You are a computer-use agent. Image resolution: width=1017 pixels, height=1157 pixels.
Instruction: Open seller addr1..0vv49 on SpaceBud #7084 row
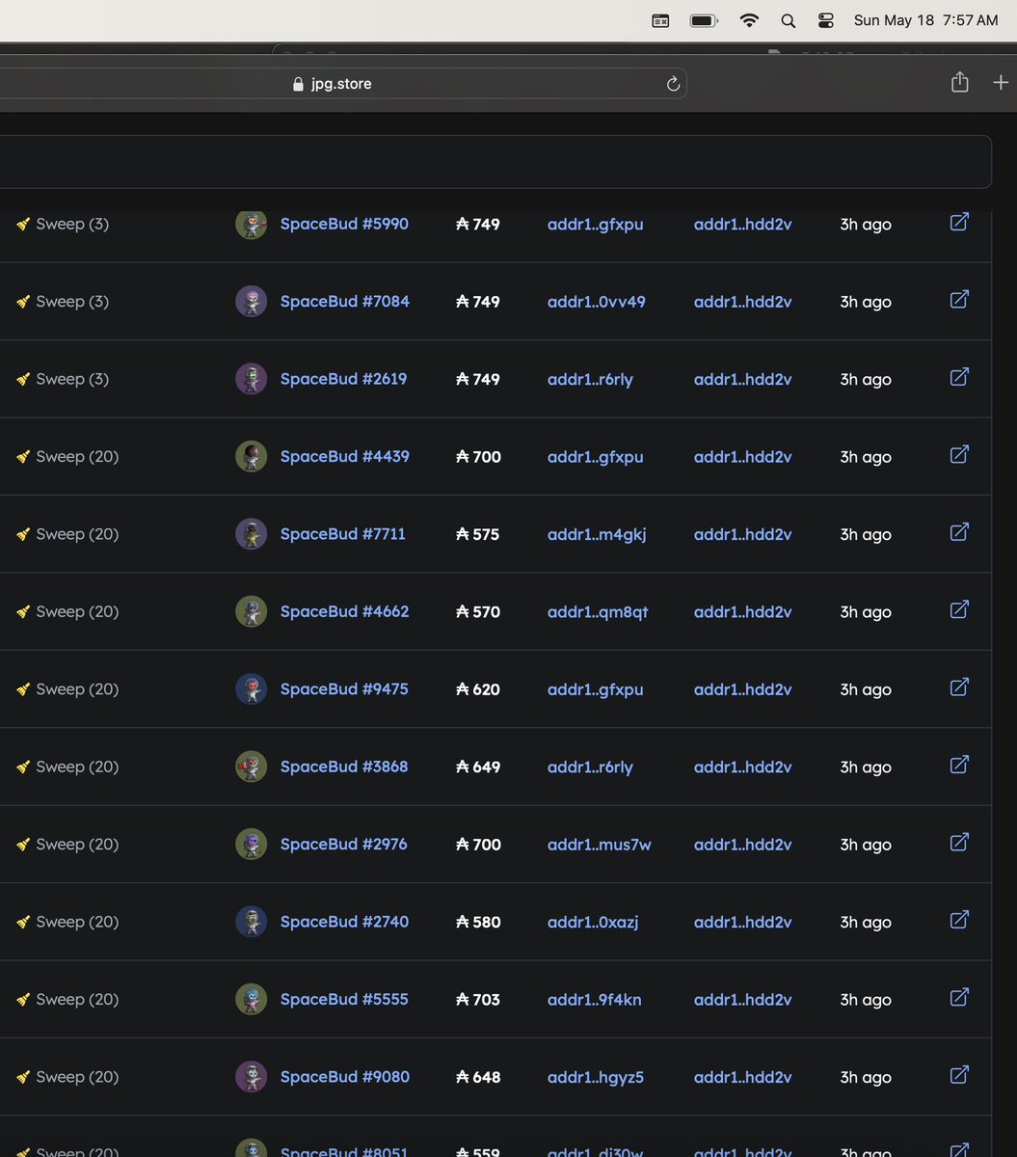click(x=597, y=302)
